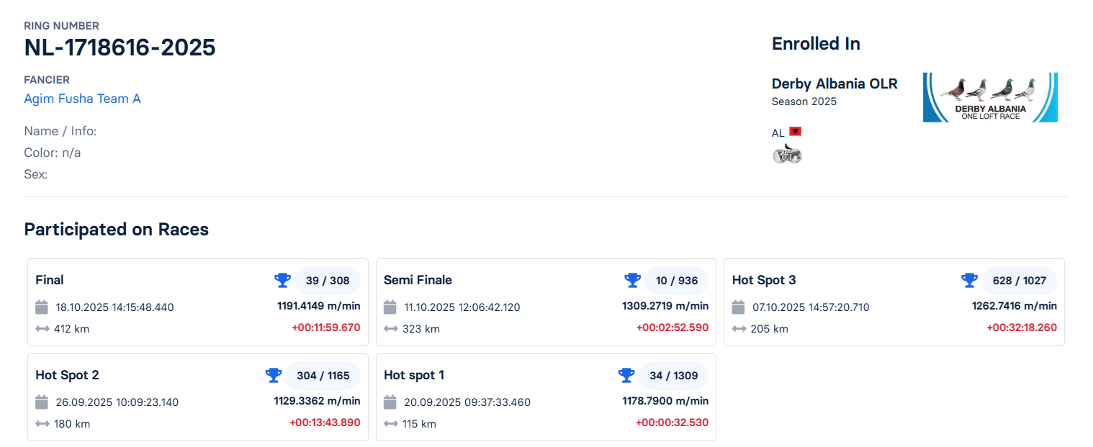1093x447 pixels.
Task: Click the trophy icon on Hot Spot 2
Action: [x=274, y=375]
